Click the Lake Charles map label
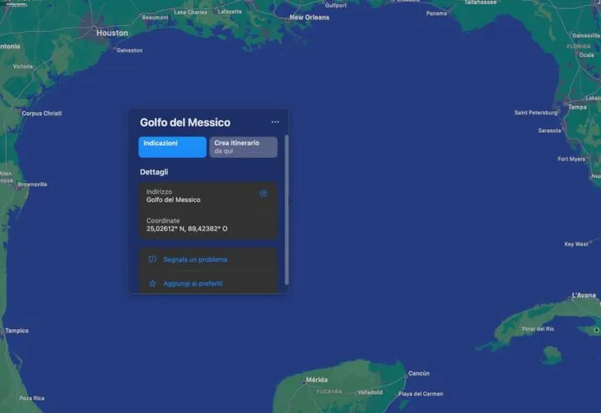Image resolution: width=601 pixels, height=413 pixels. (x=191, y=12)
